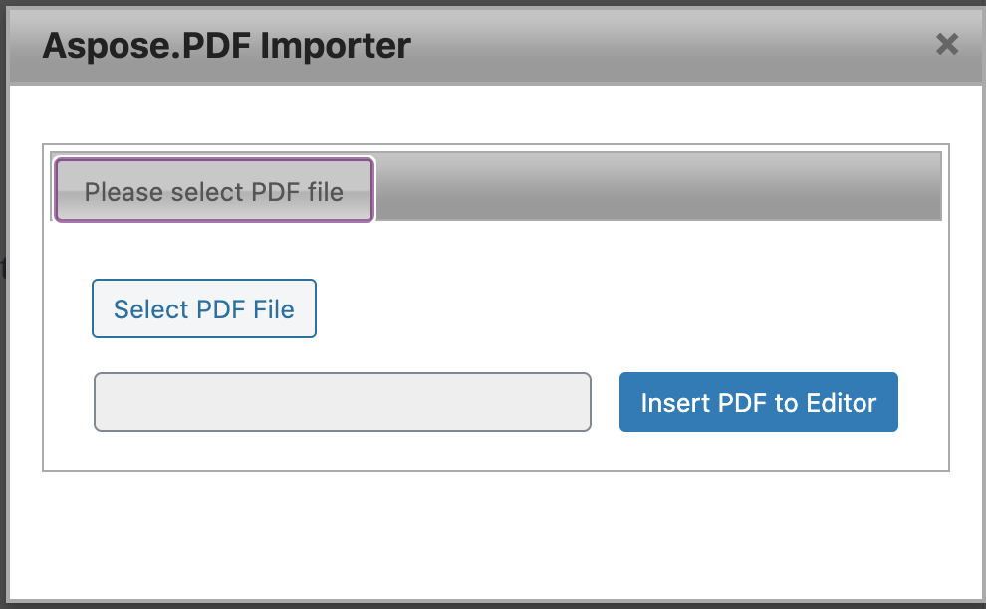Open the 'Please select PDF file' tab
This screenshot has height=609, width=986.
[213, 190]
